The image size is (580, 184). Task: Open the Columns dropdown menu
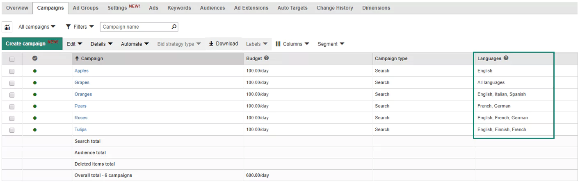(x=292, y=44)
